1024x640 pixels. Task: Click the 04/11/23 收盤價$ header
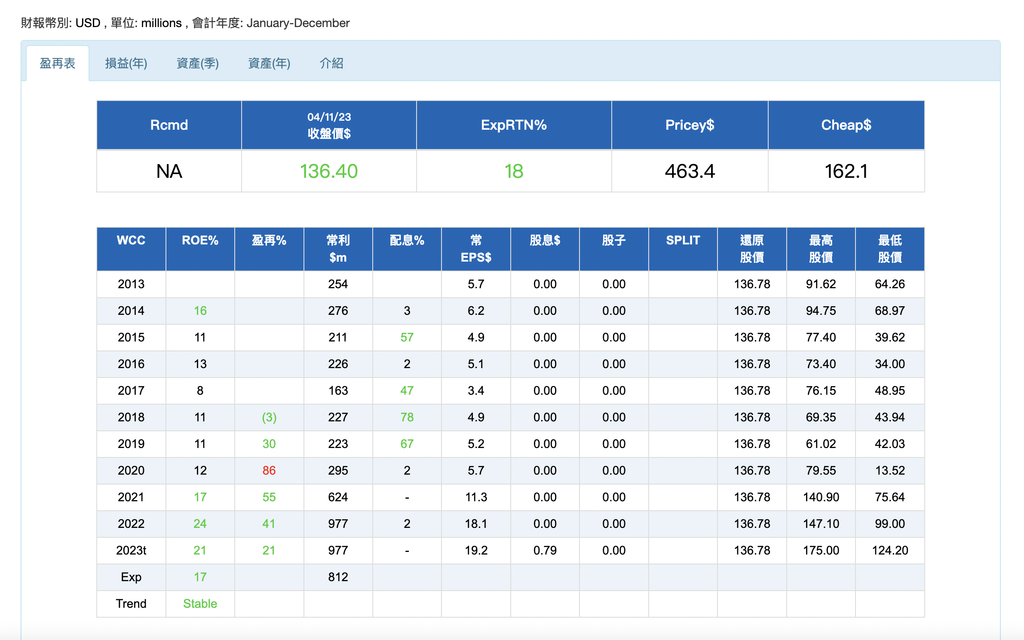click(x=329, y=125)
